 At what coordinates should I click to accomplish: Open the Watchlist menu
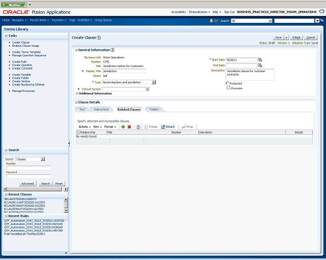click(x=85, y=20)
